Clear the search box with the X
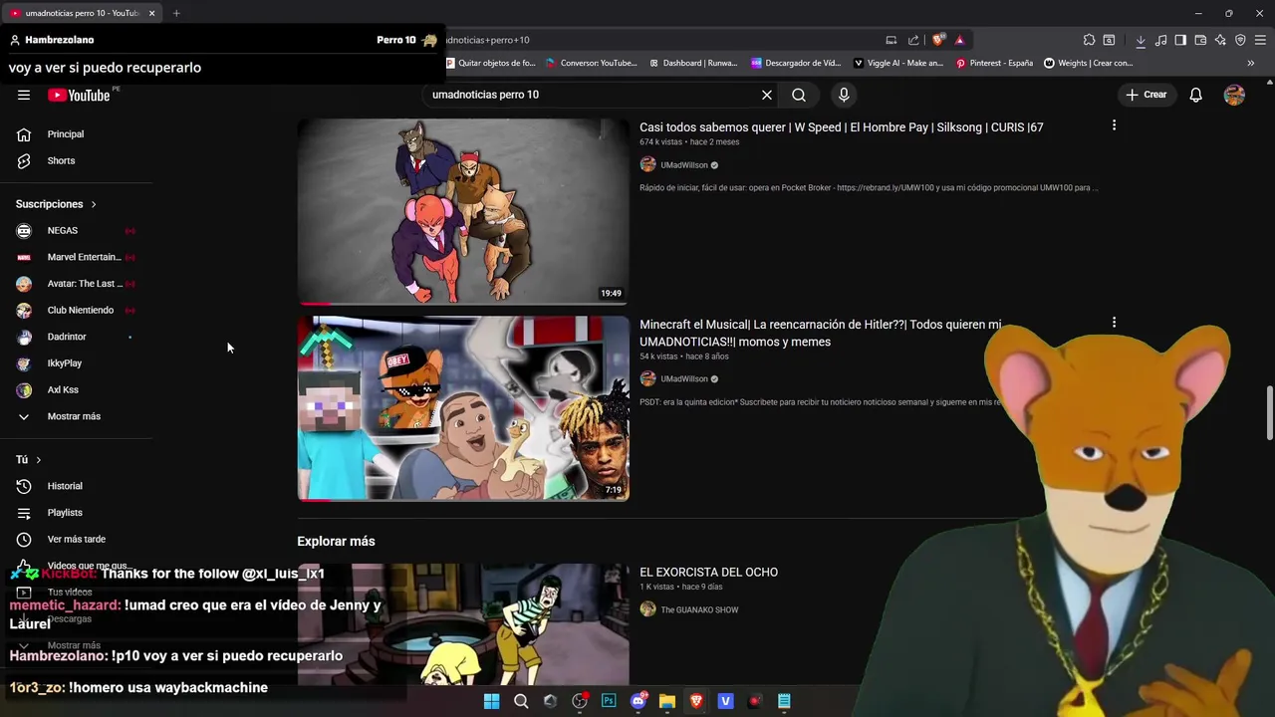 [x=767, y=95]
